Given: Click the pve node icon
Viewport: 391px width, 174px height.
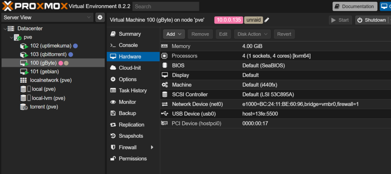Looking at the screenshot, I should pyautogui.click(x=18, y=37).
